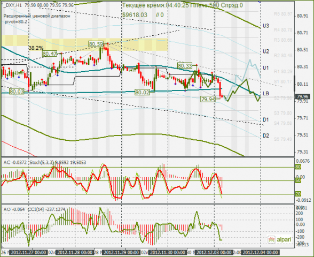Click the R1 80.29 resistance level
The image size is (314, 257).
tap(283, 71)
